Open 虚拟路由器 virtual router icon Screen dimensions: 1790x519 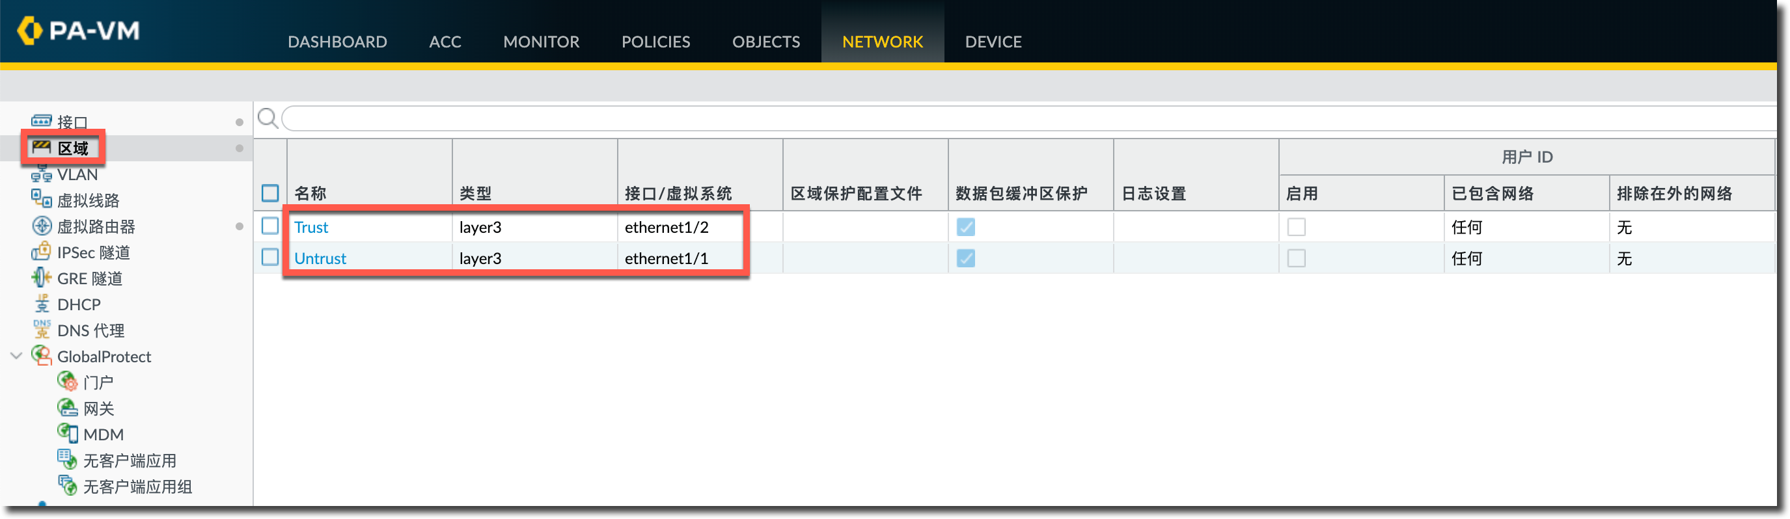(x=42, y=226)
